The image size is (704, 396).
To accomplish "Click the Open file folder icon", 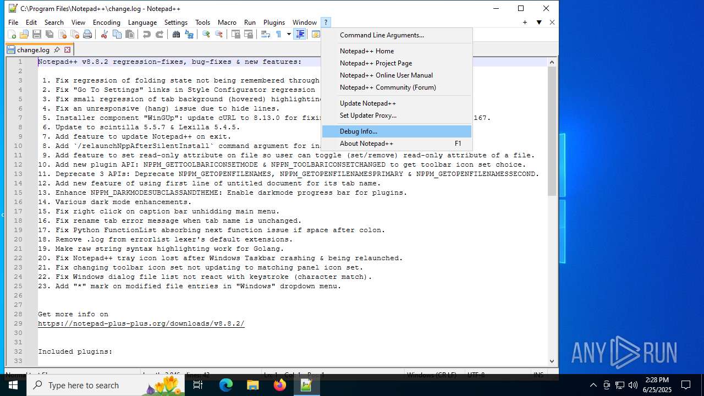I will [x=24, y=35].
